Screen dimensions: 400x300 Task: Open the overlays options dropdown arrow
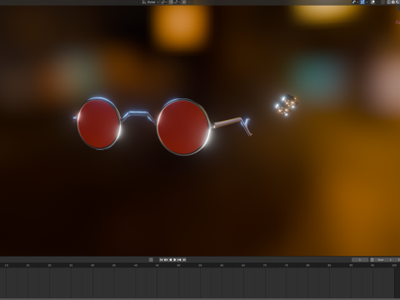click(x=367, y=2)
